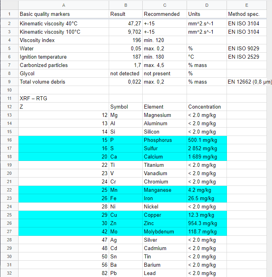The image size is (272, 277).
Task: Select the '500.1 mg/kg' cell
Action: click(207, 140)
